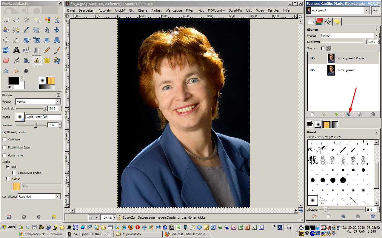382x238 pixels.
Task: Open the Datei menu
Action: pos(71,10)
